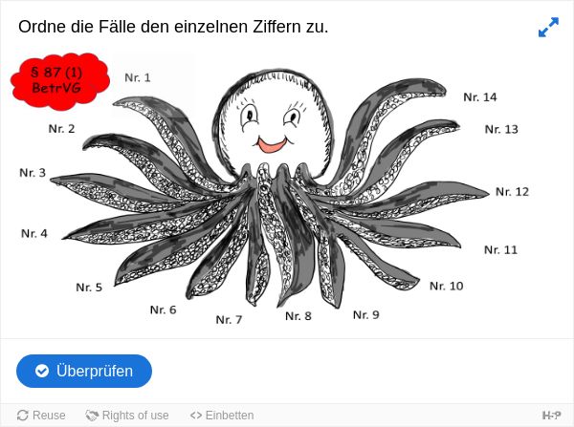Screen dimensions: 574x427
Task: Click the Reuse circular arrows icon
Action: pyautogui.click(x=23, y=416)
